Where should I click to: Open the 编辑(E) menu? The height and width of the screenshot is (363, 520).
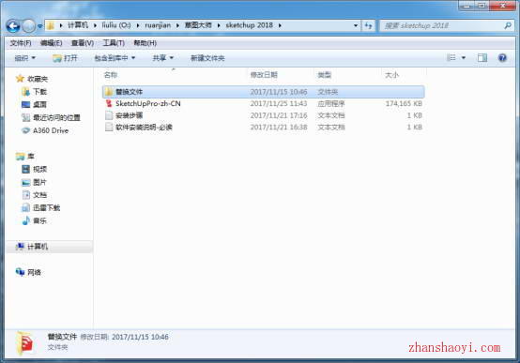click(x=51, y=43)
